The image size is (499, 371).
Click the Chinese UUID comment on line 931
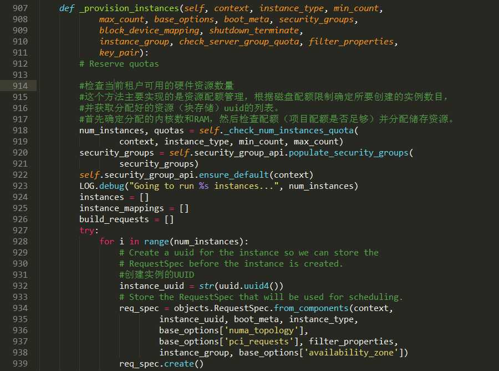pos(156,275)
